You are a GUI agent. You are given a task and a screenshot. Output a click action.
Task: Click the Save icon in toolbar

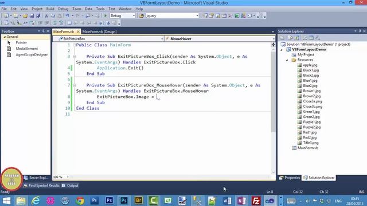pyautogui.click(x=32, y=15)
